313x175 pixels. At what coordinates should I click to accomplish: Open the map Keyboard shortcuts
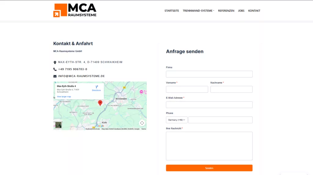(x=93, y=129)
